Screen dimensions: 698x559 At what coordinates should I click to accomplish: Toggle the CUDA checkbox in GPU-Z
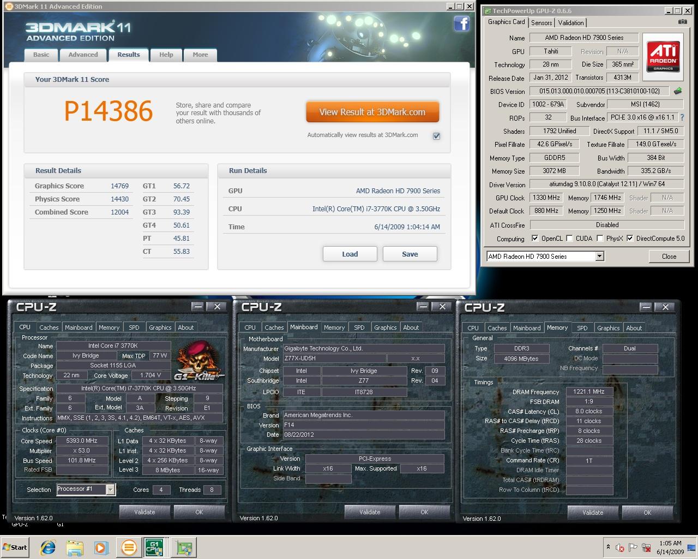(x=569, y=239)
